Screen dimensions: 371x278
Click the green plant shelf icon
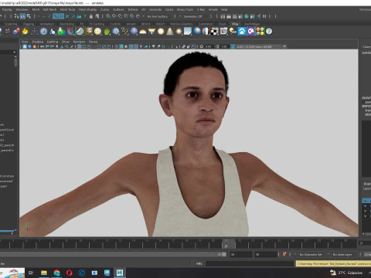[x=107, y=32]
